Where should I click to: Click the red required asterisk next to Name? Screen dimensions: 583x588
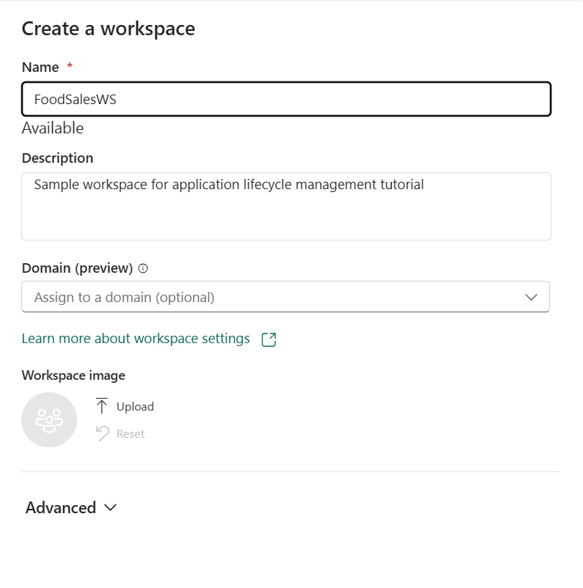[x=71, y=67]
